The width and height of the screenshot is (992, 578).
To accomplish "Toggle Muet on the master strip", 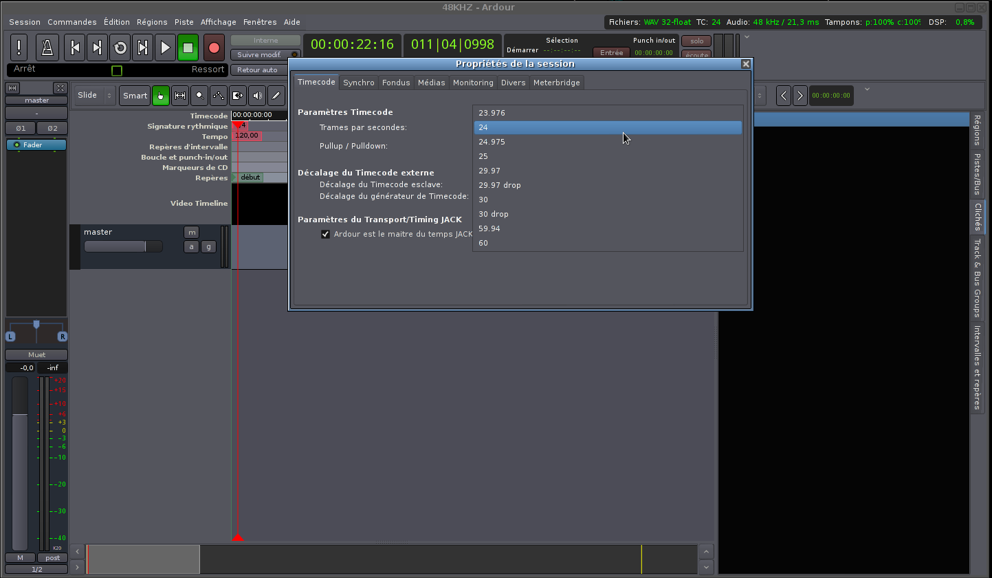I will coord(36,355).
